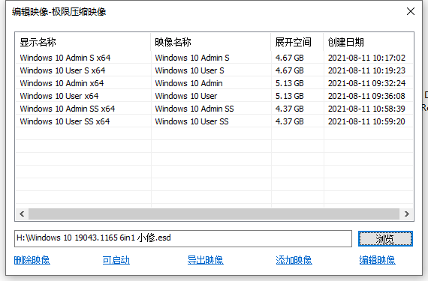This screenshot has height=281, width=428.
Task: Open the 导出映像 link
Action: [205, 260]
